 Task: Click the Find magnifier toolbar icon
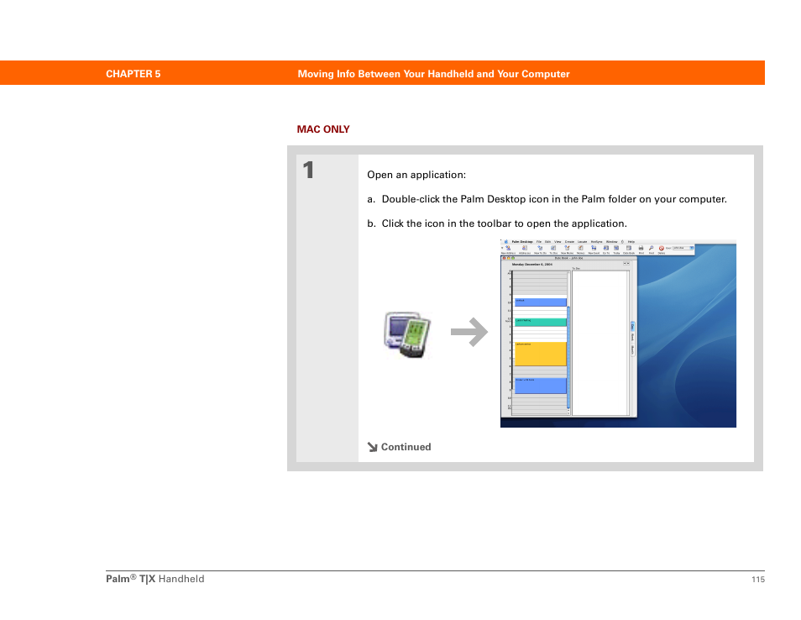pos(651,248)
